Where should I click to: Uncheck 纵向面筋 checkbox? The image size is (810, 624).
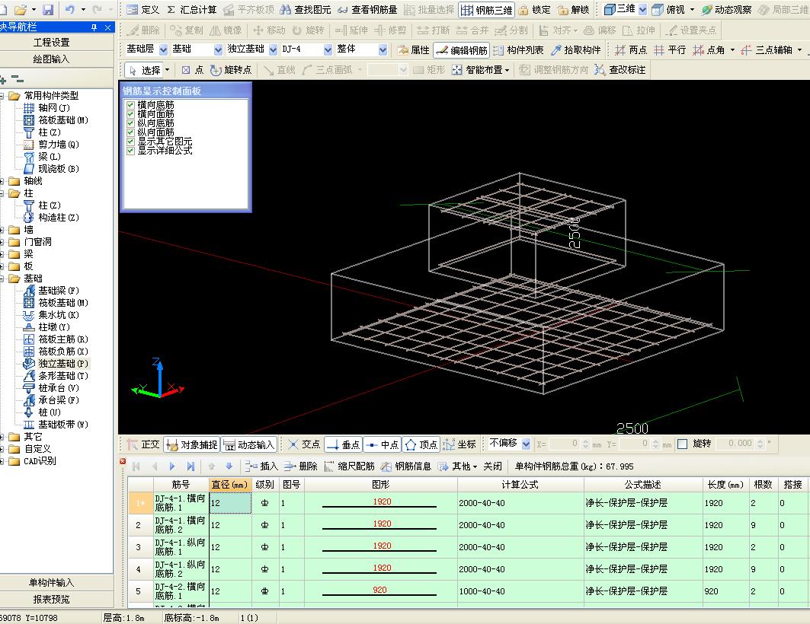(131, 132)
